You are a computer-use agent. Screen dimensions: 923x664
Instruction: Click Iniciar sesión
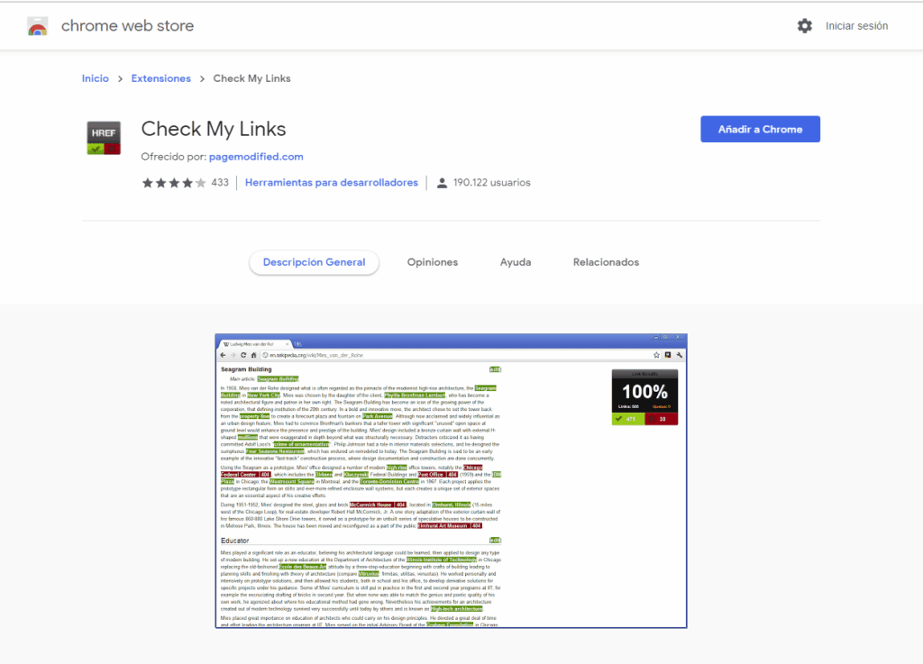856,26
